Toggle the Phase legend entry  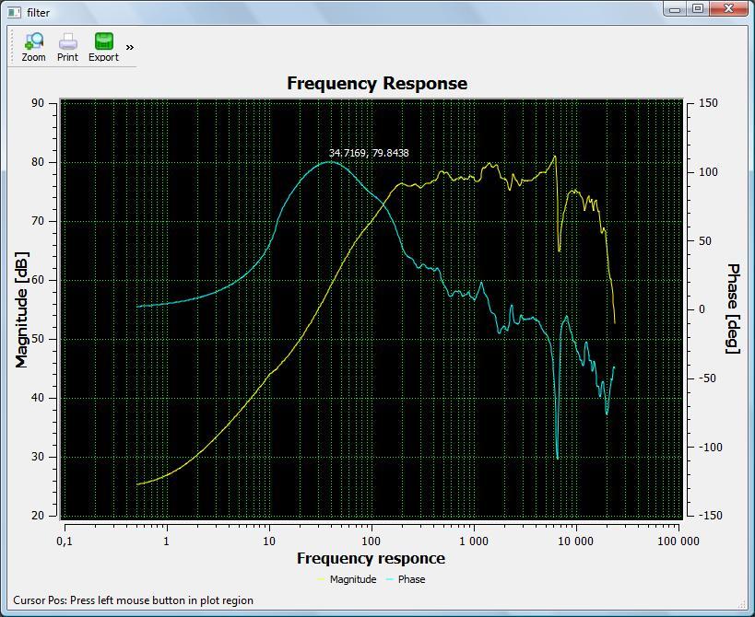pyautogui.click(x=411, y=579)
